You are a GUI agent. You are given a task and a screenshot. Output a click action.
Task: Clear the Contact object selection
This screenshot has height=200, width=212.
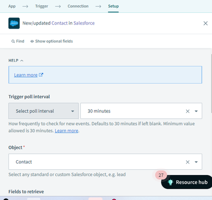tap(188, 162)
